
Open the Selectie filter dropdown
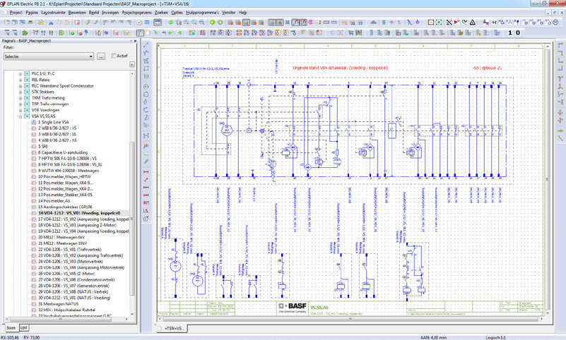coord(90,56)
